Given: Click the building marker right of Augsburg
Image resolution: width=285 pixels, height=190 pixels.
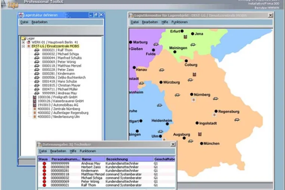Looking at the screenshot, I should tap(200, 134).
